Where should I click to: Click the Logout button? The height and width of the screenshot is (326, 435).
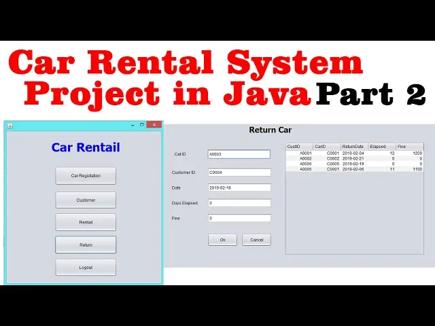point(86,267)
